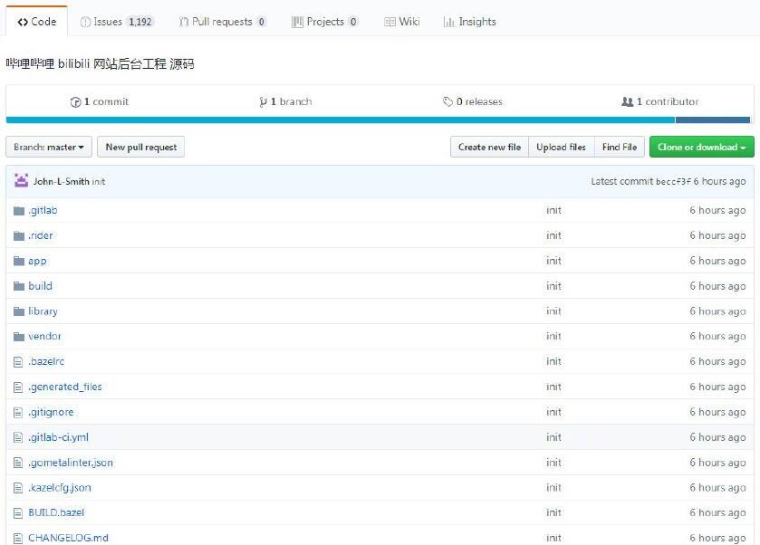760x545 pixels.
Task: Click the Find File button
Action: pyautogui.click(x=620, y=147)
